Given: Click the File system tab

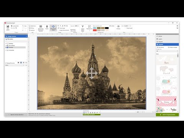Looking at the screenshot, I should pos(9,39).
